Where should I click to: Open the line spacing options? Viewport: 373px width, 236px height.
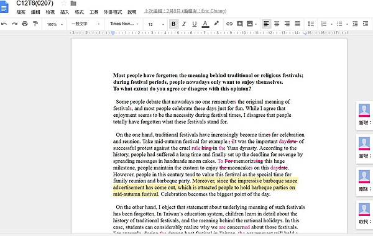click(311, 24)
